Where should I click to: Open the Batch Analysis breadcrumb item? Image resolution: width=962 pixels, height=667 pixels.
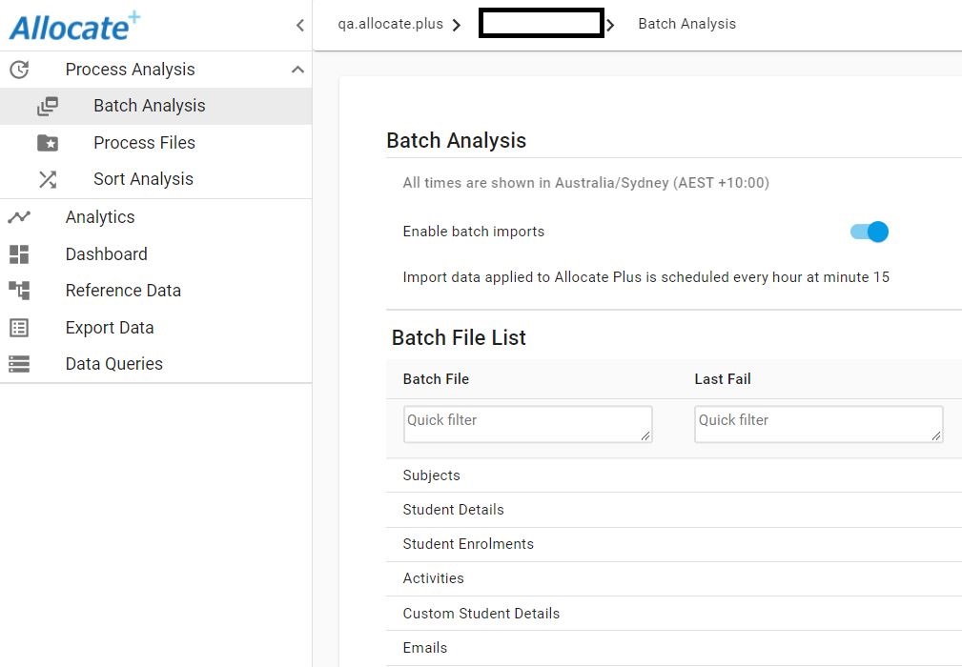pos(686,24)
